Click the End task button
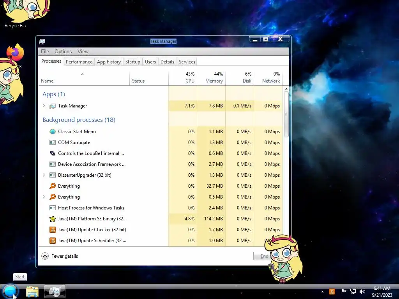399x299 pixels. tap(265, 256)
